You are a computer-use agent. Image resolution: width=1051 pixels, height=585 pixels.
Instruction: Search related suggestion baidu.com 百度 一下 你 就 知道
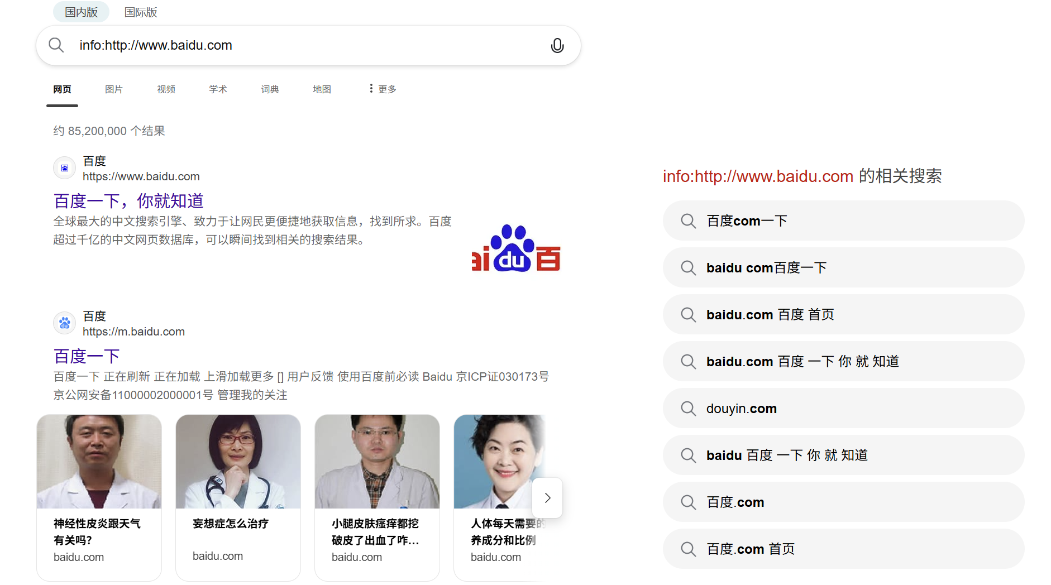[x=843, y=362]
